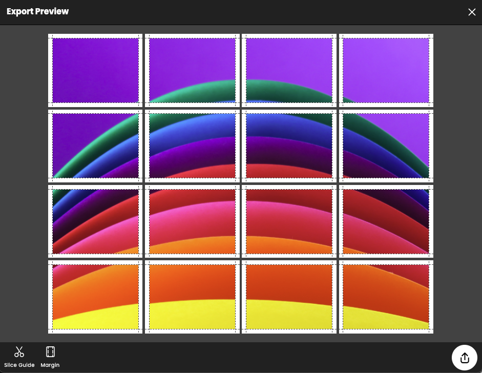
Task: Select the bottom-left orange and yellow tile
Action: point(95,296)
